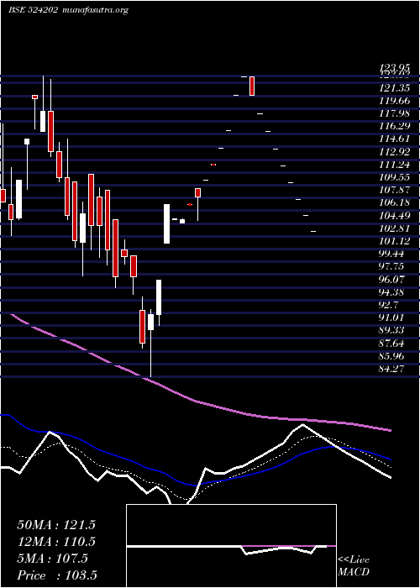The width and height of the screenshot is (420, 588).
Task: Select the 102.81 price axis label
Action: click(395, 228)
